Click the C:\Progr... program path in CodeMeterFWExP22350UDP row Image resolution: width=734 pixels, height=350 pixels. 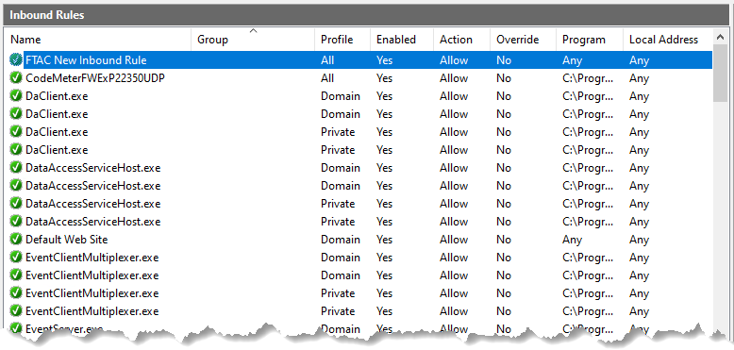588,78
